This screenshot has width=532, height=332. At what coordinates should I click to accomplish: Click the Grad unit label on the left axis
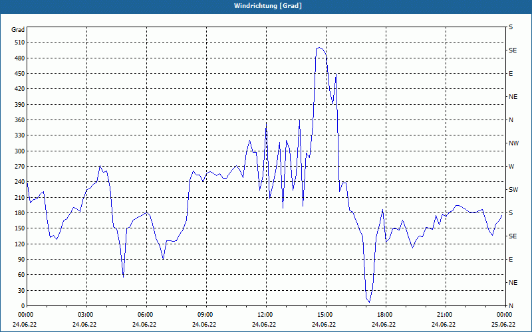[18, 30]
